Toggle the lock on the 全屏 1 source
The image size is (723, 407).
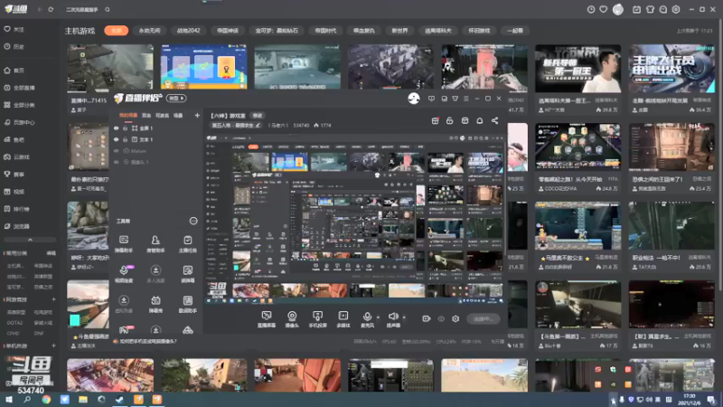point(125,128)
